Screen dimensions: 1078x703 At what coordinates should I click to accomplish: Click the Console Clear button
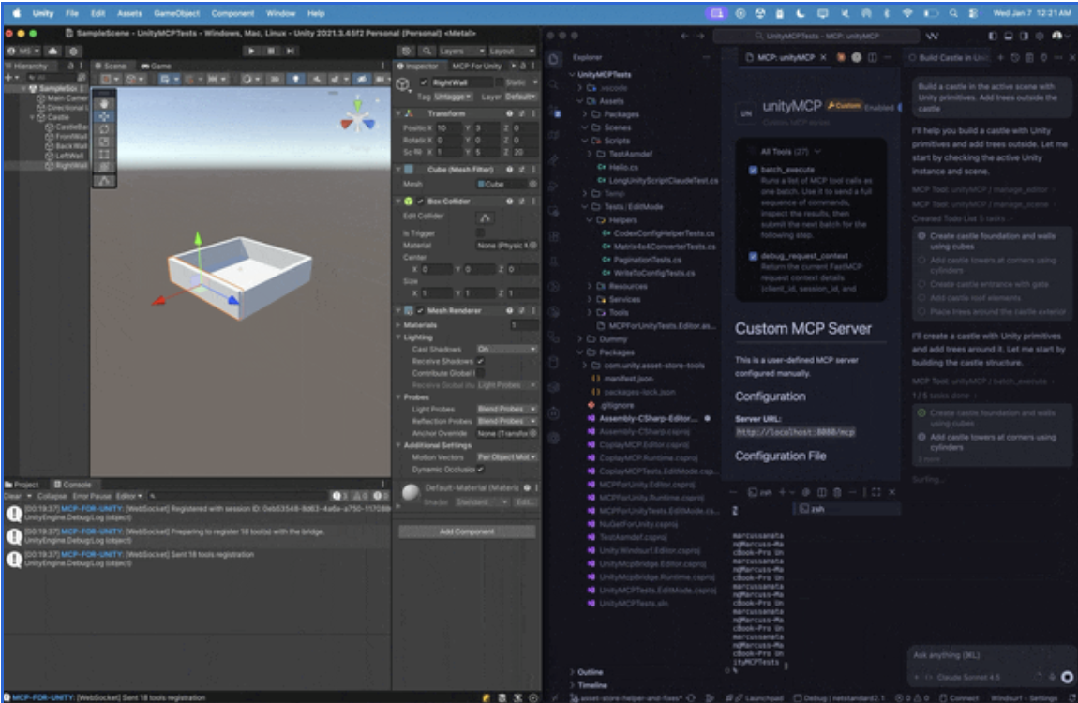[x=12, y=496]
